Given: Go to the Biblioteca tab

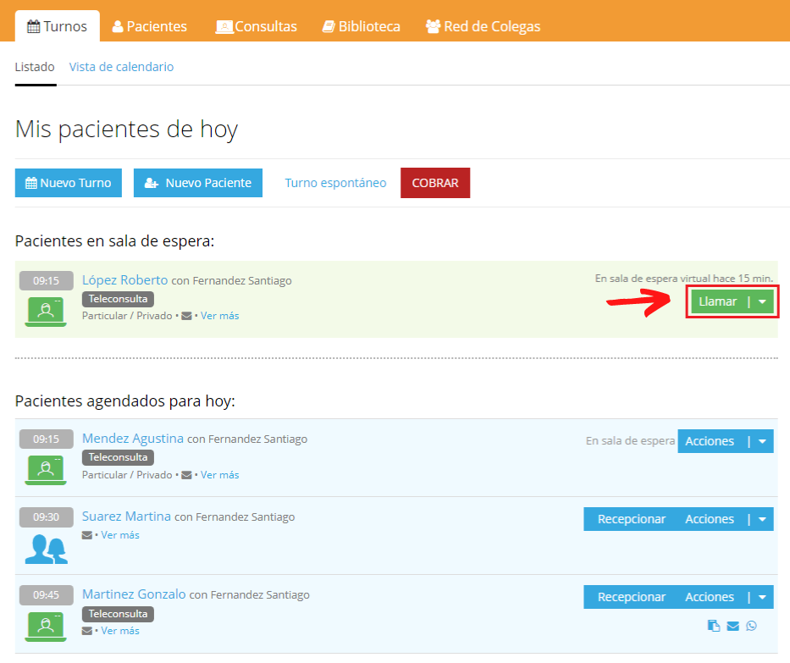Looking at the screenshot, I should (x=362, y=26).
